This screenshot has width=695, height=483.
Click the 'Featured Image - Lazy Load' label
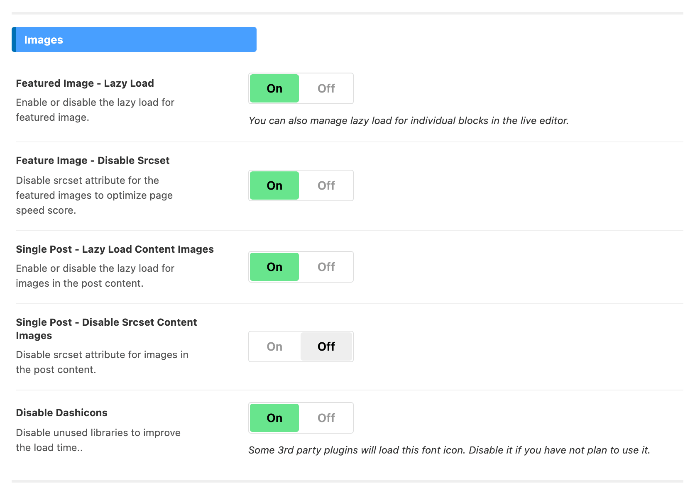85,83
